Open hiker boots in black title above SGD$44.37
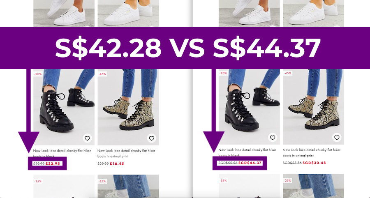The height and width of the screenshot is (198, 370). click(x=247, y=152)
